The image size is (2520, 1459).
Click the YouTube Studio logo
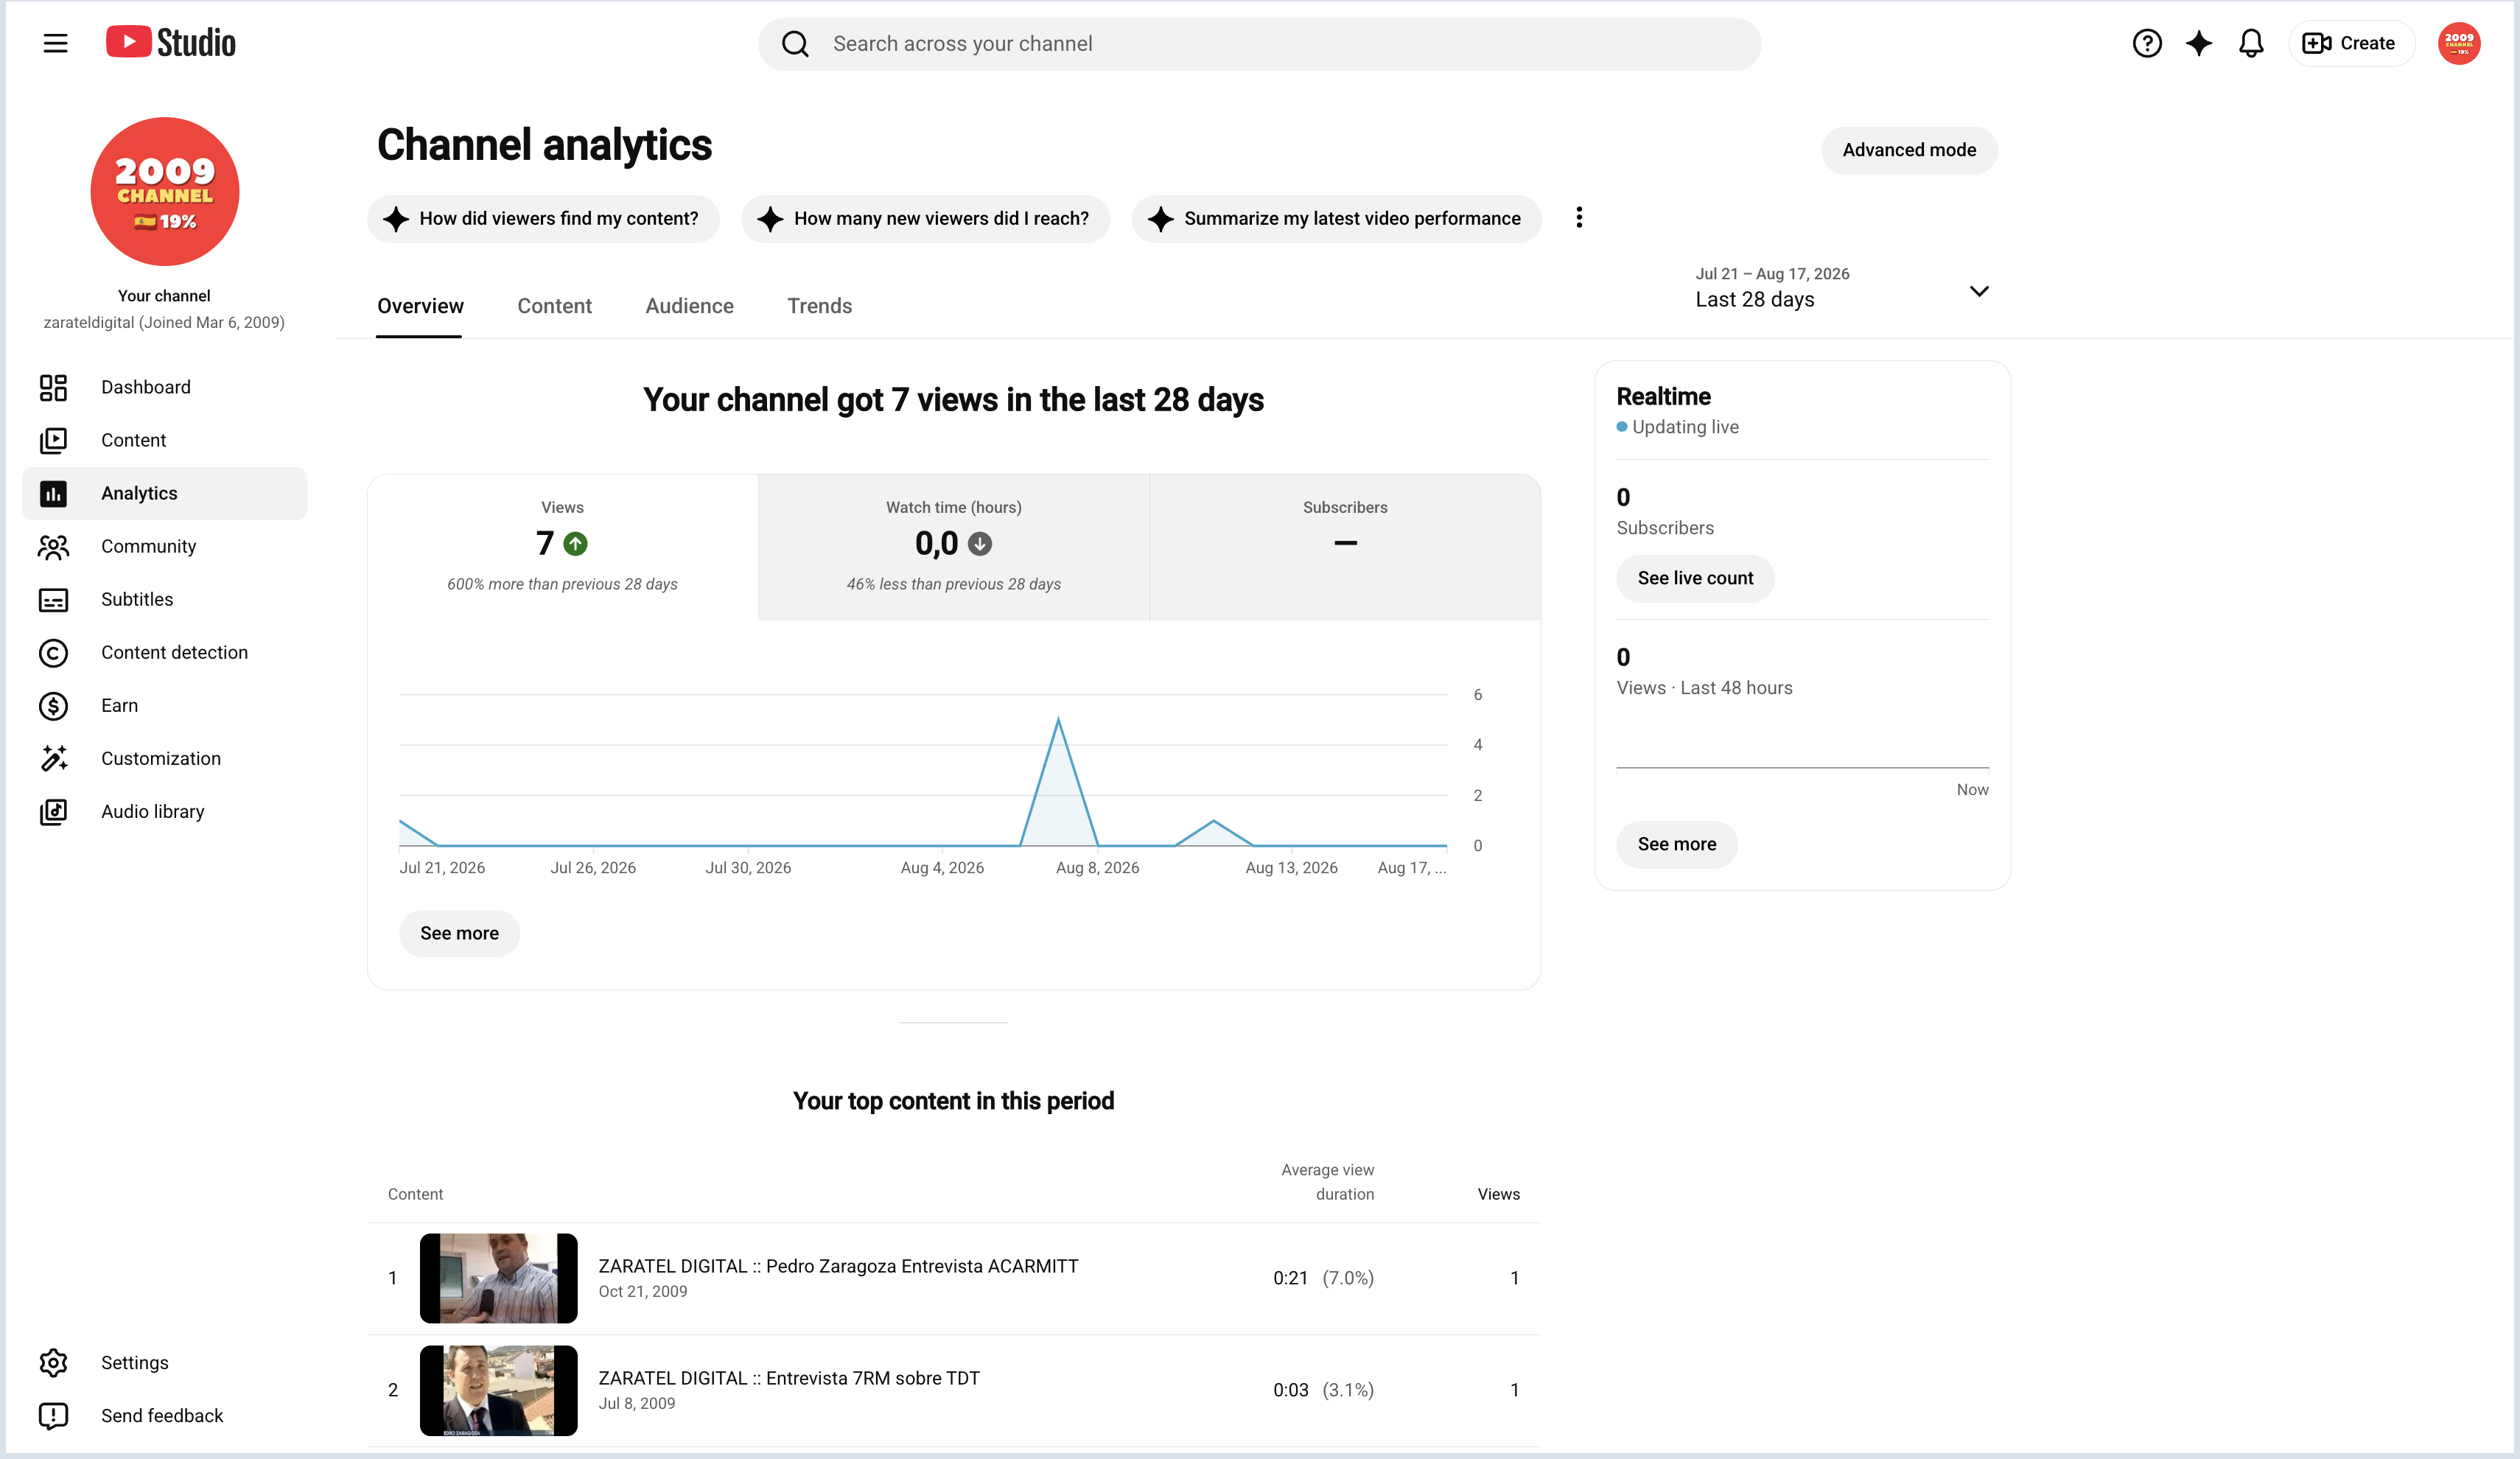(x=171, y=43)
